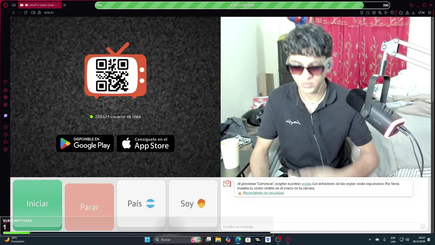The height and width of the screenshot is (245, 435).
Task: Click the followers goal progress bar
Action: click(242, 5)
